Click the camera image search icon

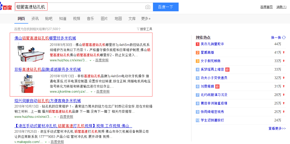point(148,7)
